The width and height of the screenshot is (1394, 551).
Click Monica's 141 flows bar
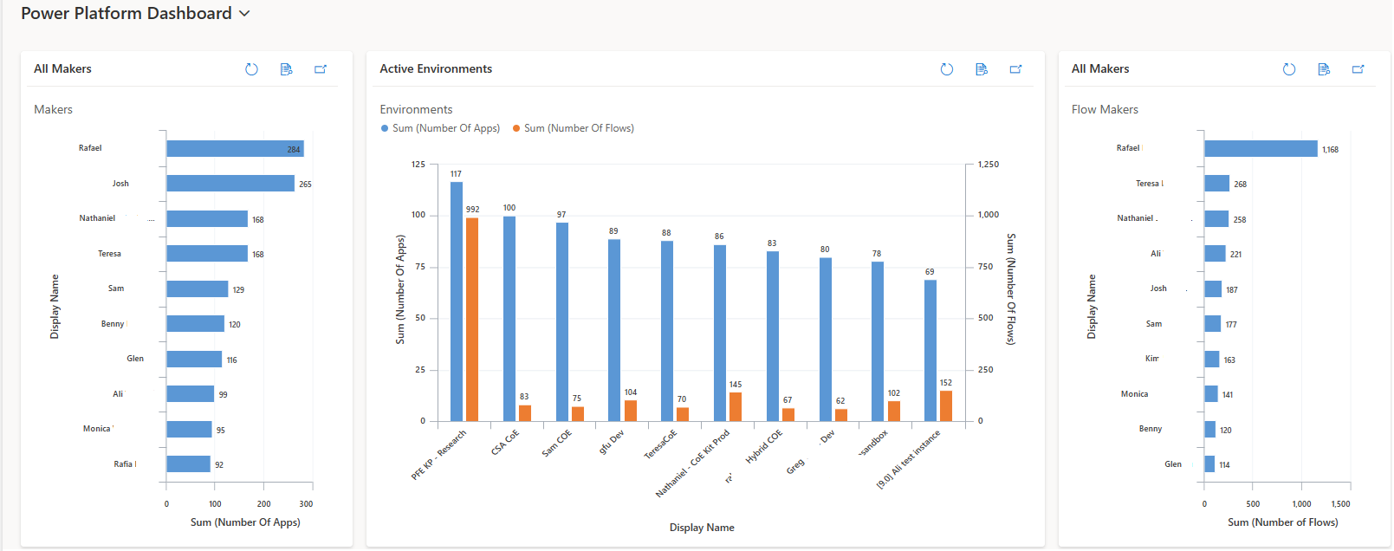point(1211,394)
